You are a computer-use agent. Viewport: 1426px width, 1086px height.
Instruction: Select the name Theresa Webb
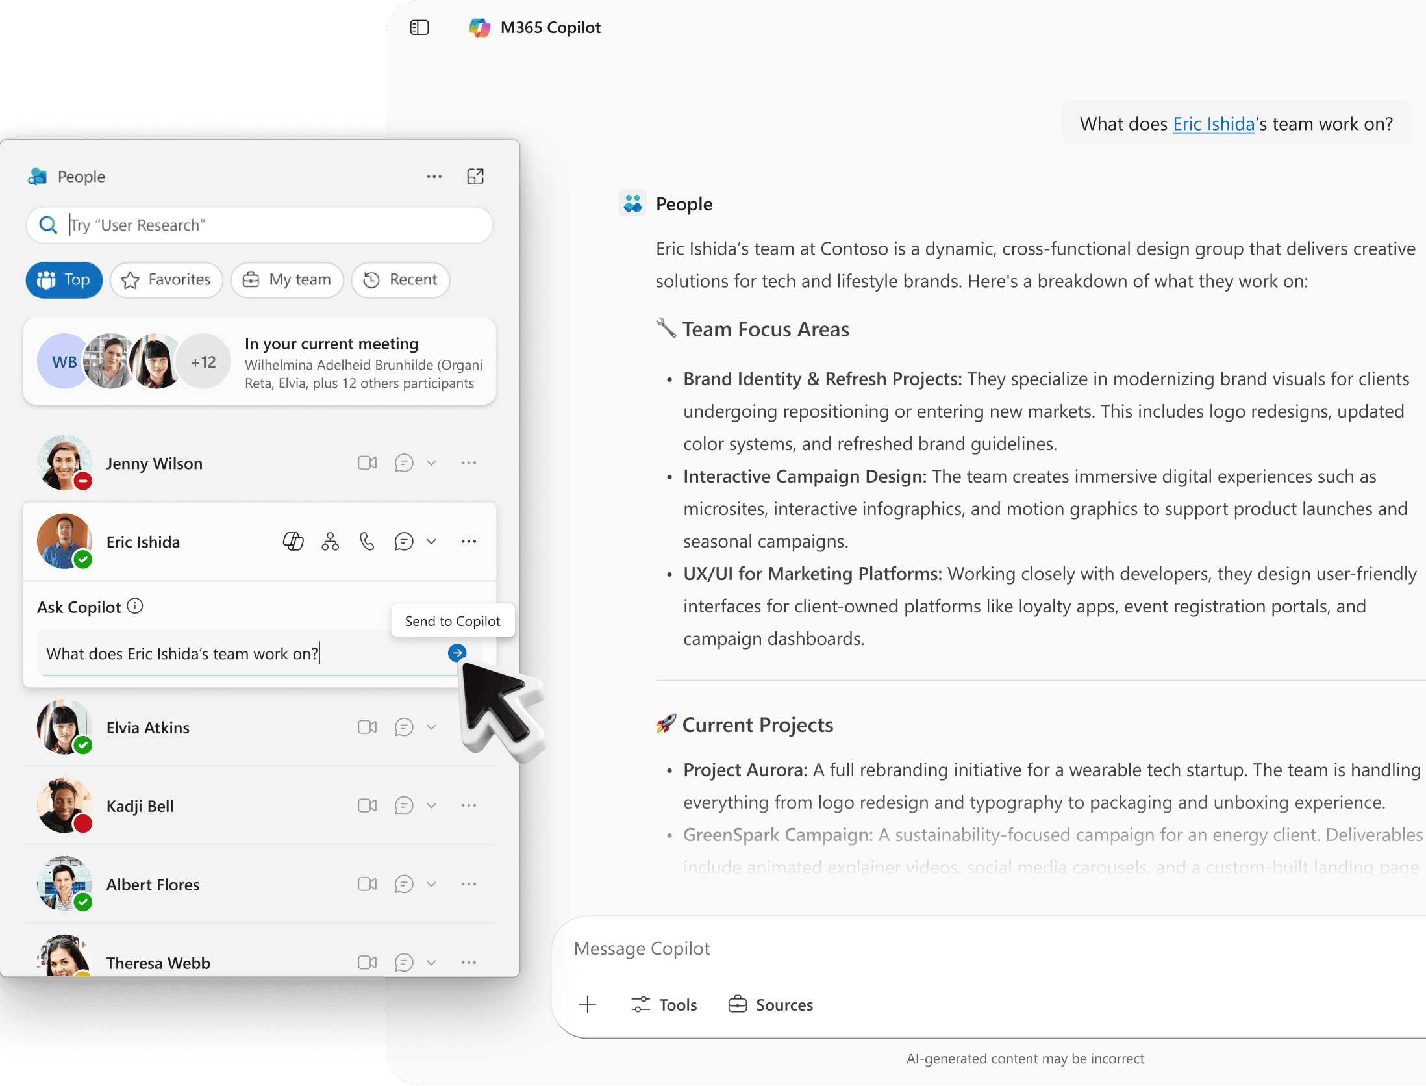click(158, 963)
